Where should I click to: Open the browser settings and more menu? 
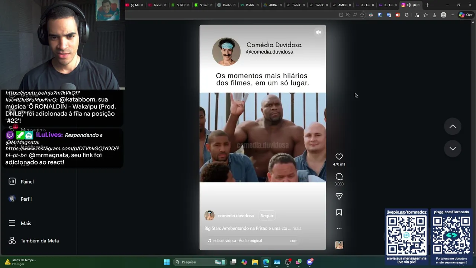coord(452,15)
